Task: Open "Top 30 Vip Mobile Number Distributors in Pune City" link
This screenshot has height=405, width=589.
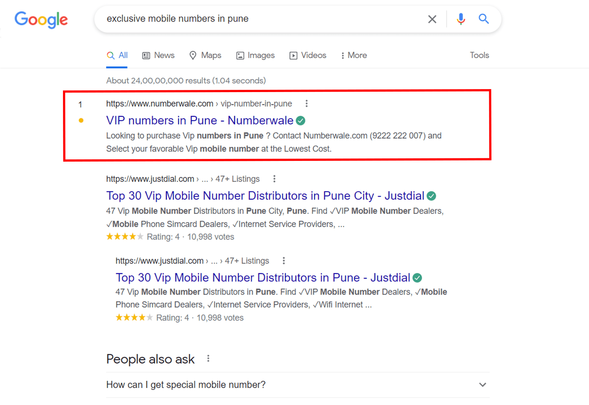Action: pyautogui.click(x=265, y=196)
